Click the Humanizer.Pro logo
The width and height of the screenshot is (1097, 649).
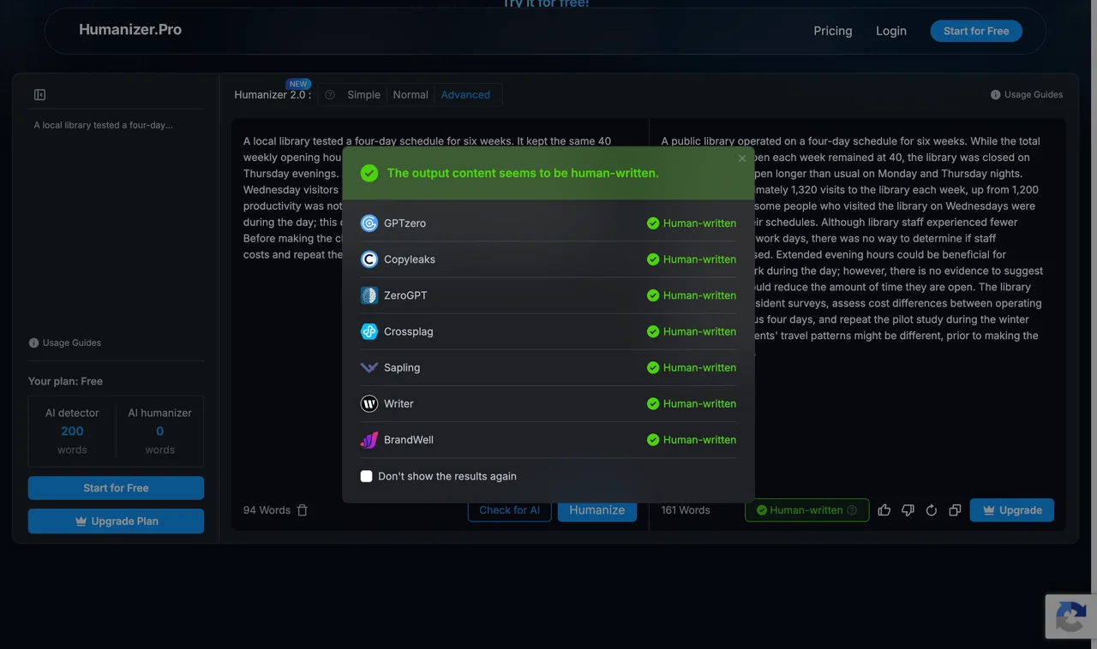(x=130, y=29)
